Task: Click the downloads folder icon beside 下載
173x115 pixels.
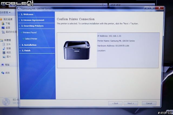Action: tap(3, 23)
